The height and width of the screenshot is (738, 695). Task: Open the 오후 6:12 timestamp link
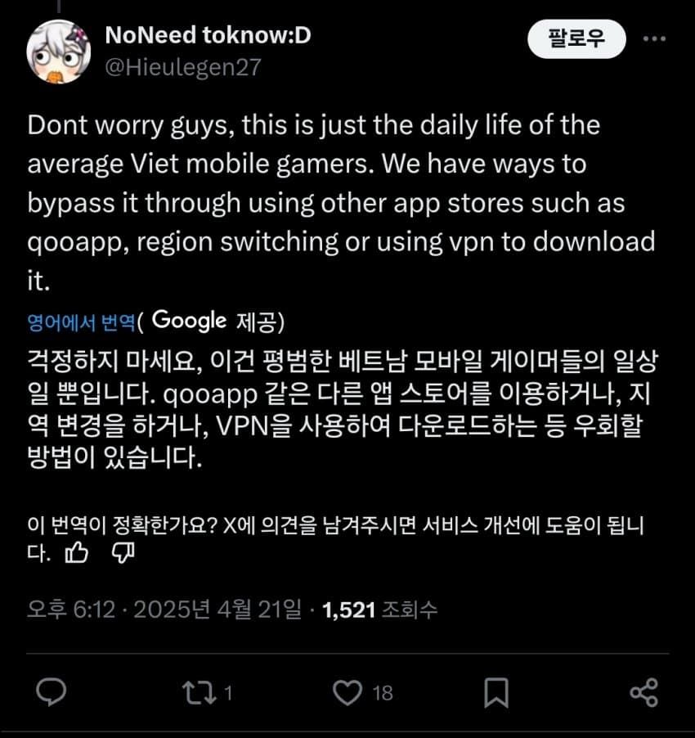pyautogui.click(x=71, y=610)
